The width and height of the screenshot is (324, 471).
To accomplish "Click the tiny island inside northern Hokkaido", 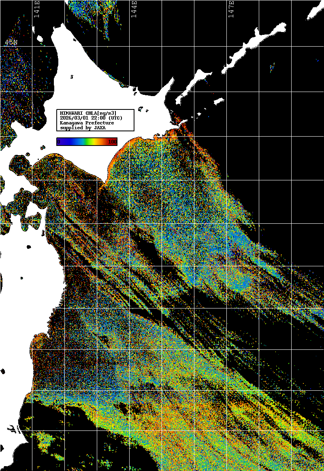I will pos(72,76).
